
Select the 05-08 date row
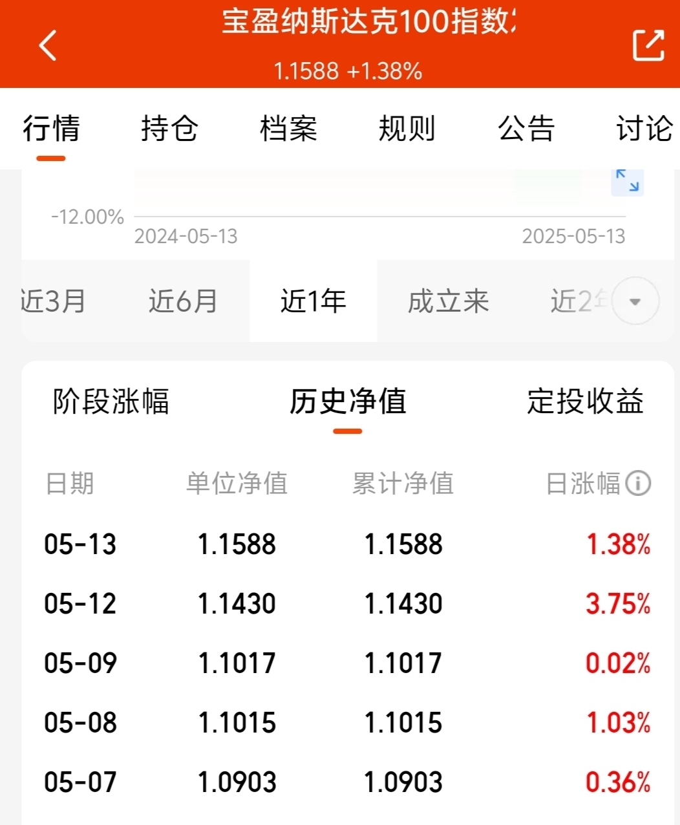coord(348,722)
